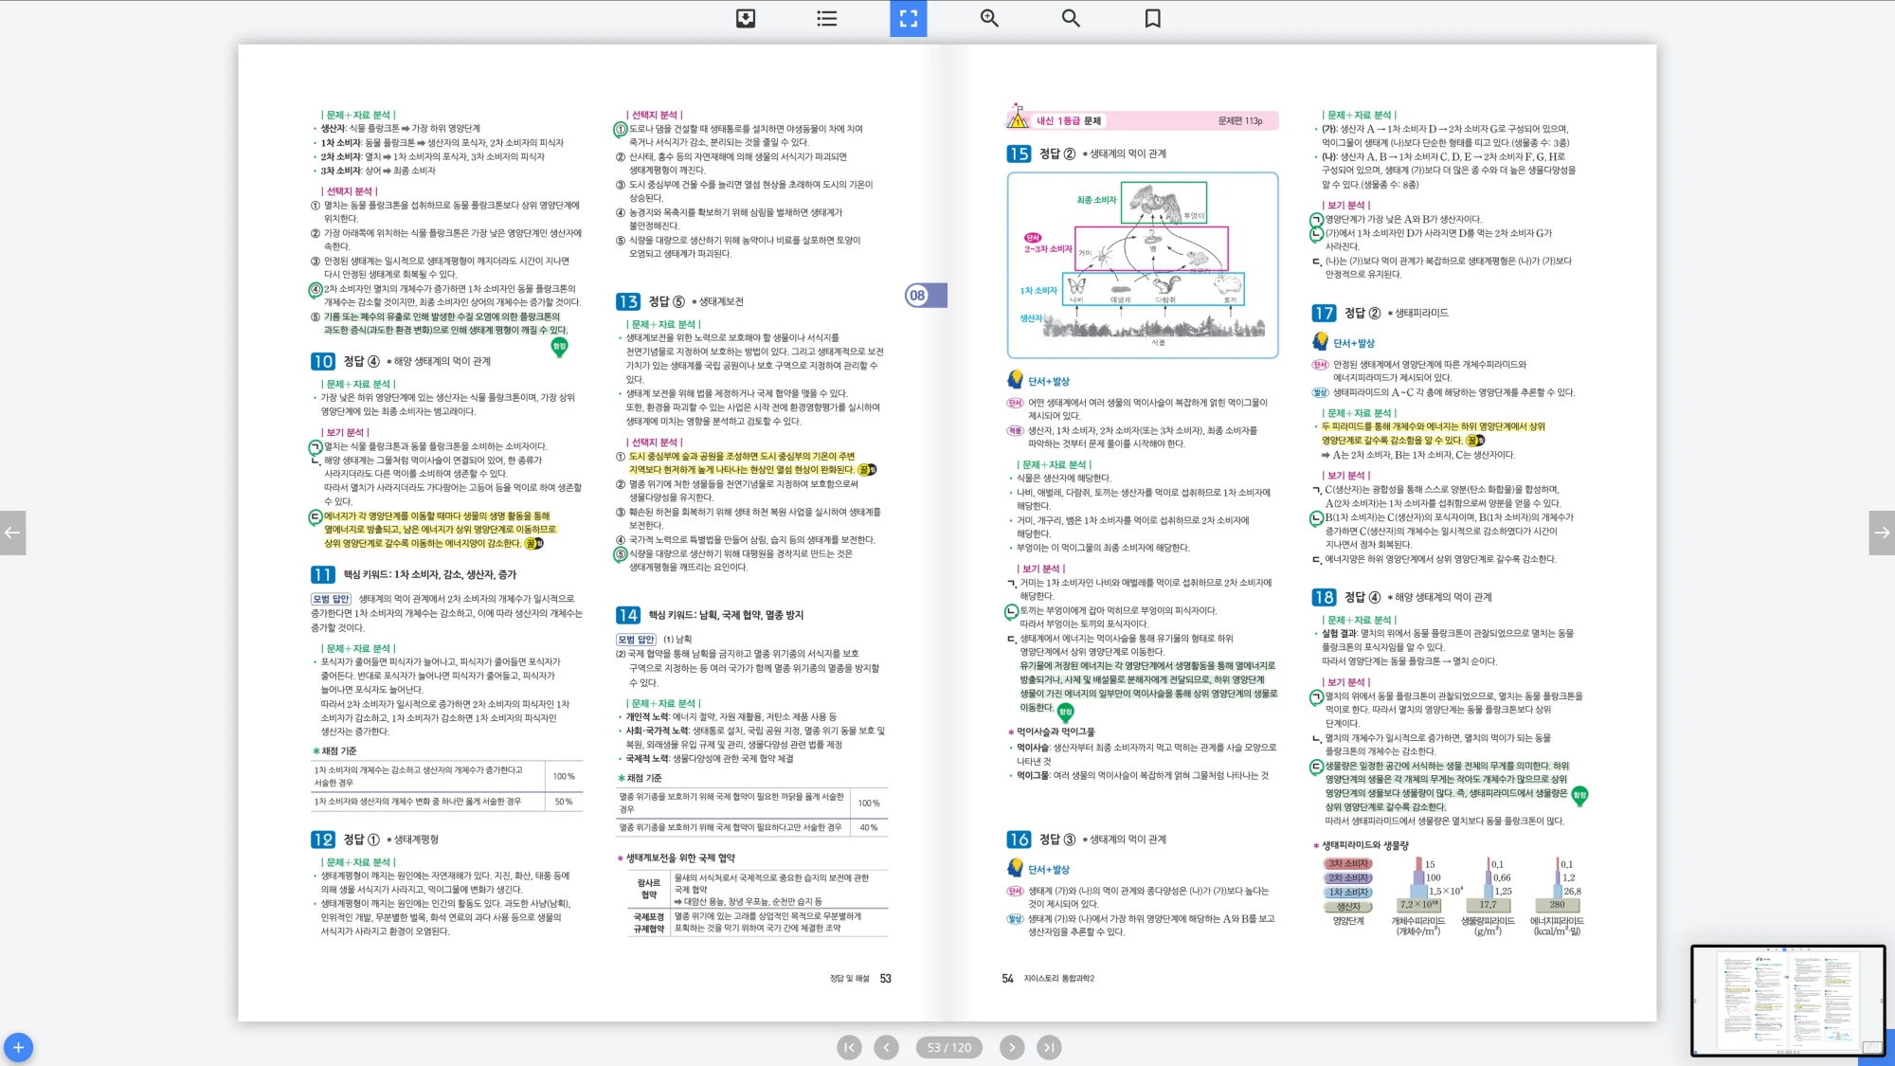Go back one page in bottom navigation

click(886, 1047)
